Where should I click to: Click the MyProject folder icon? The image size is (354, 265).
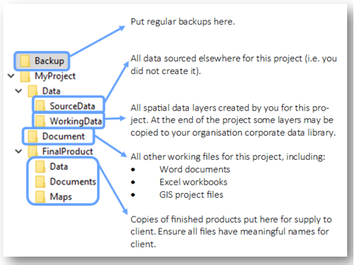[x=26, y=76]
